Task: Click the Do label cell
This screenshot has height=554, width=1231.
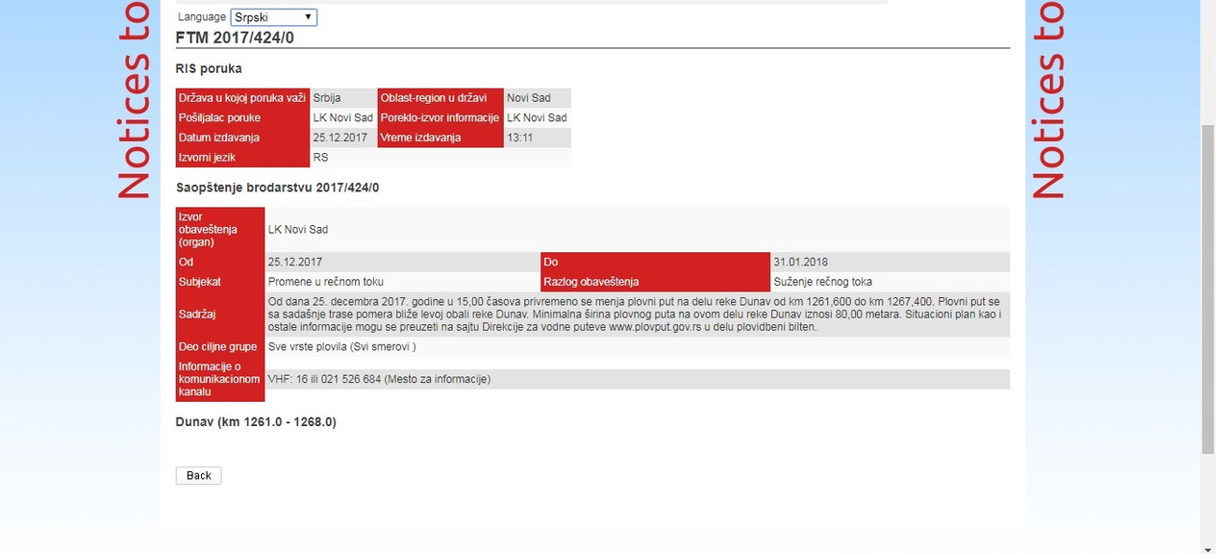Action: click(x=656, y=262)
